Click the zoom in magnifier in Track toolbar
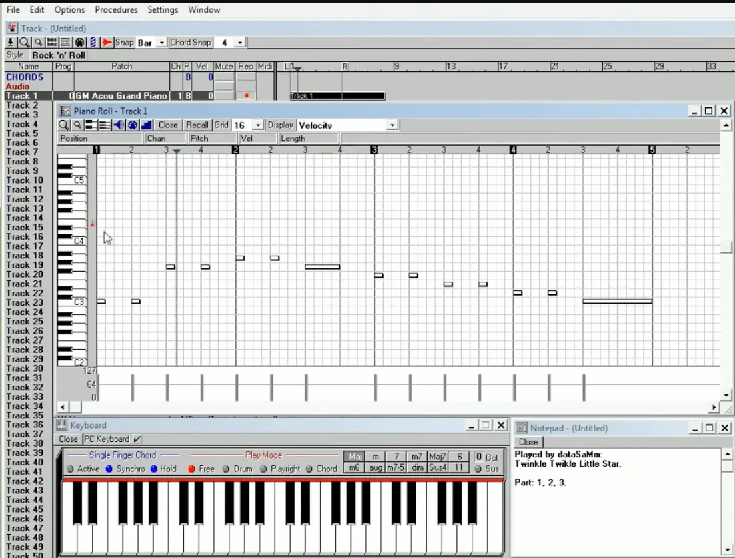 point(24,43)
